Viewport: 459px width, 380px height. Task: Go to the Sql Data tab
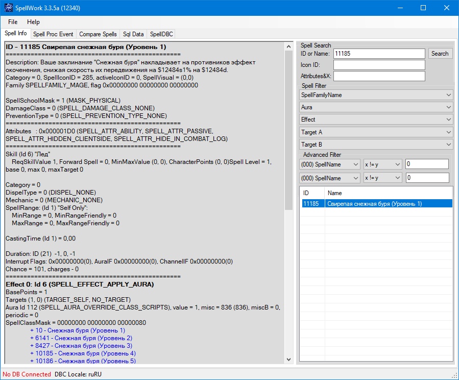pos(133,34)
